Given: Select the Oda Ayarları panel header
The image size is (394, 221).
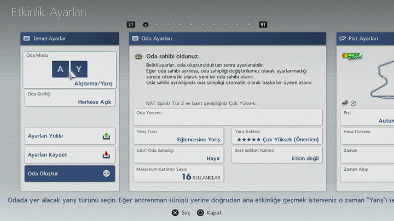Looking at the screenshot, I should (227, 39).
